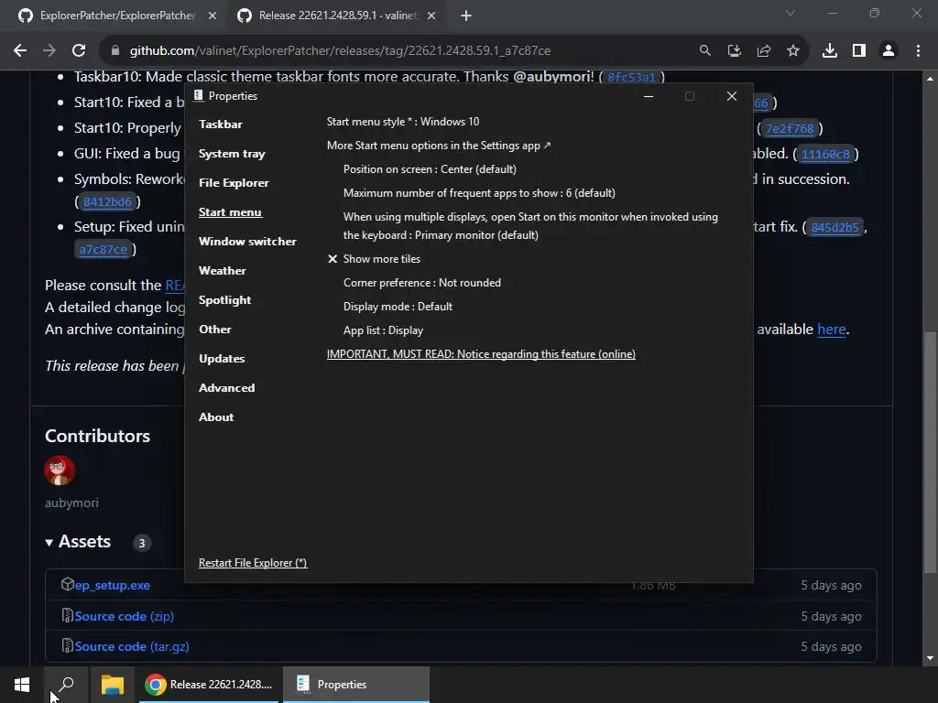Open the File Explorer section

(234, 183)
